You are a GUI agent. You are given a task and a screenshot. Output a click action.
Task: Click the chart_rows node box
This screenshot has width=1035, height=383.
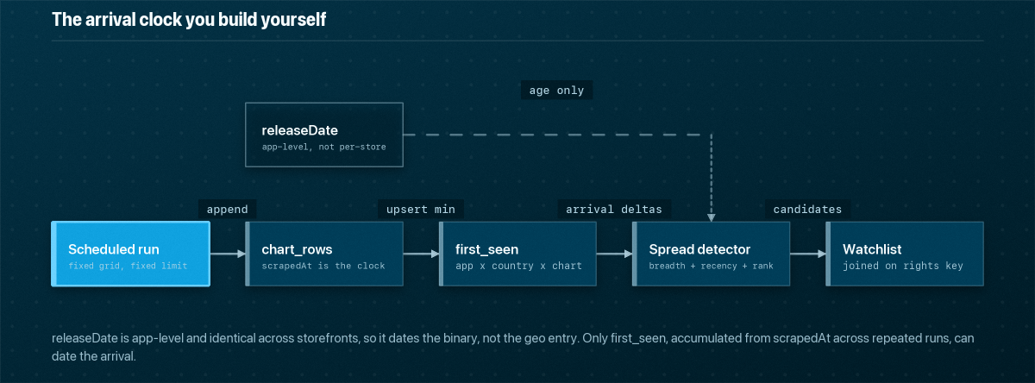(324, 254)
